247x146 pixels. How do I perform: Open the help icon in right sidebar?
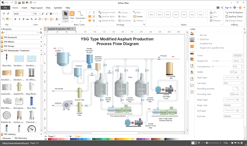coord(192,92)
